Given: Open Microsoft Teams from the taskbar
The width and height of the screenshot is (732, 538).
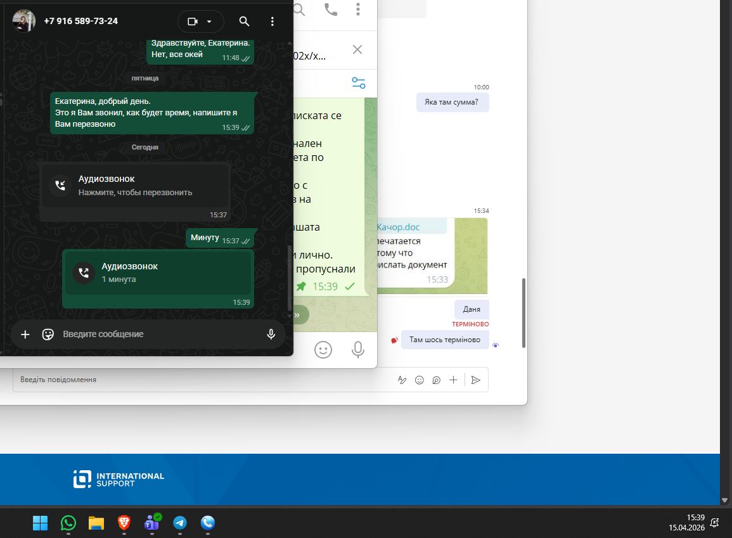Looking at the screenshot, I should click(x=152, y=523).
